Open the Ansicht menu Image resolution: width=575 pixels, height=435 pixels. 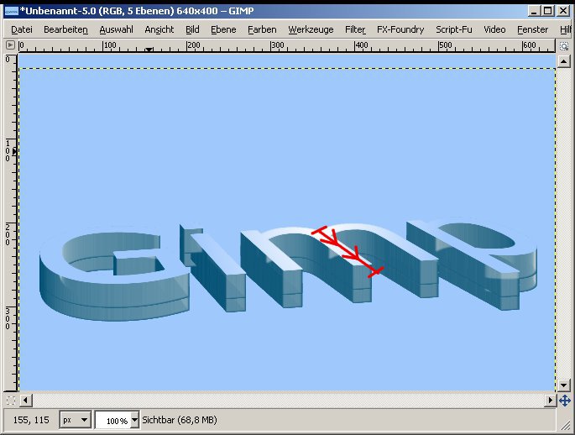[159, 29]
